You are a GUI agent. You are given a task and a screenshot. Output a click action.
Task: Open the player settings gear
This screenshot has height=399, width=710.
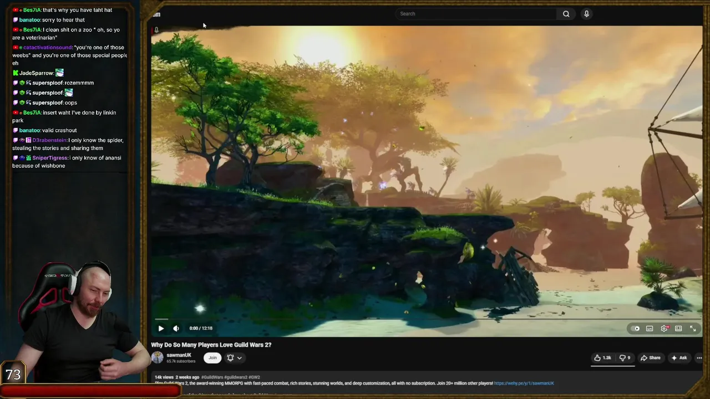click(x=664, y=329)
